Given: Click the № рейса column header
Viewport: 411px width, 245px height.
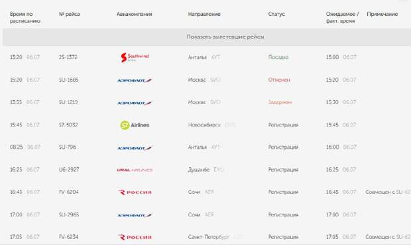Looking at the screenshot, I should click(x=69, y=14).
